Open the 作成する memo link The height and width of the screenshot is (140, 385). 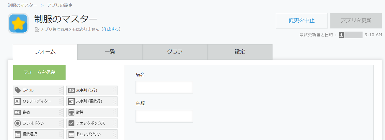point(111,29)
